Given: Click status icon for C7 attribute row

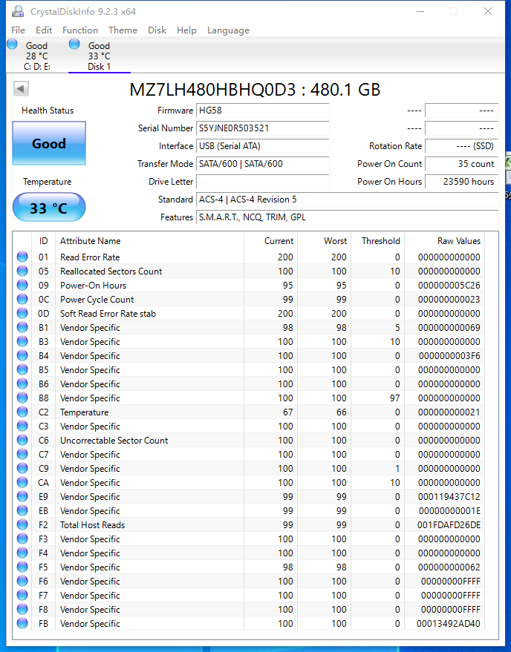Looking at the screenshot, I should pyautogui.click(x=22, y=455).
